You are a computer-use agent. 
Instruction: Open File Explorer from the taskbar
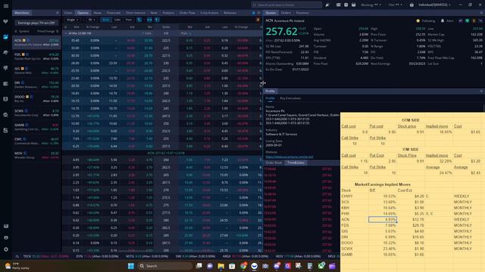[x=221, y=266]
